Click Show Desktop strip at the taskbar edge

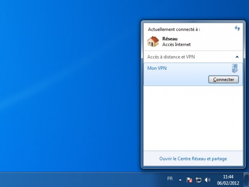click(246, 180)
